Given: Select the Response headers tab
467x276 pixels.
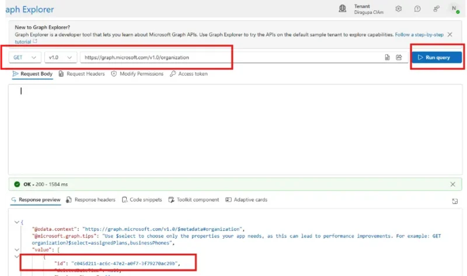Looking at the screenshot, I should coord(90,200).
